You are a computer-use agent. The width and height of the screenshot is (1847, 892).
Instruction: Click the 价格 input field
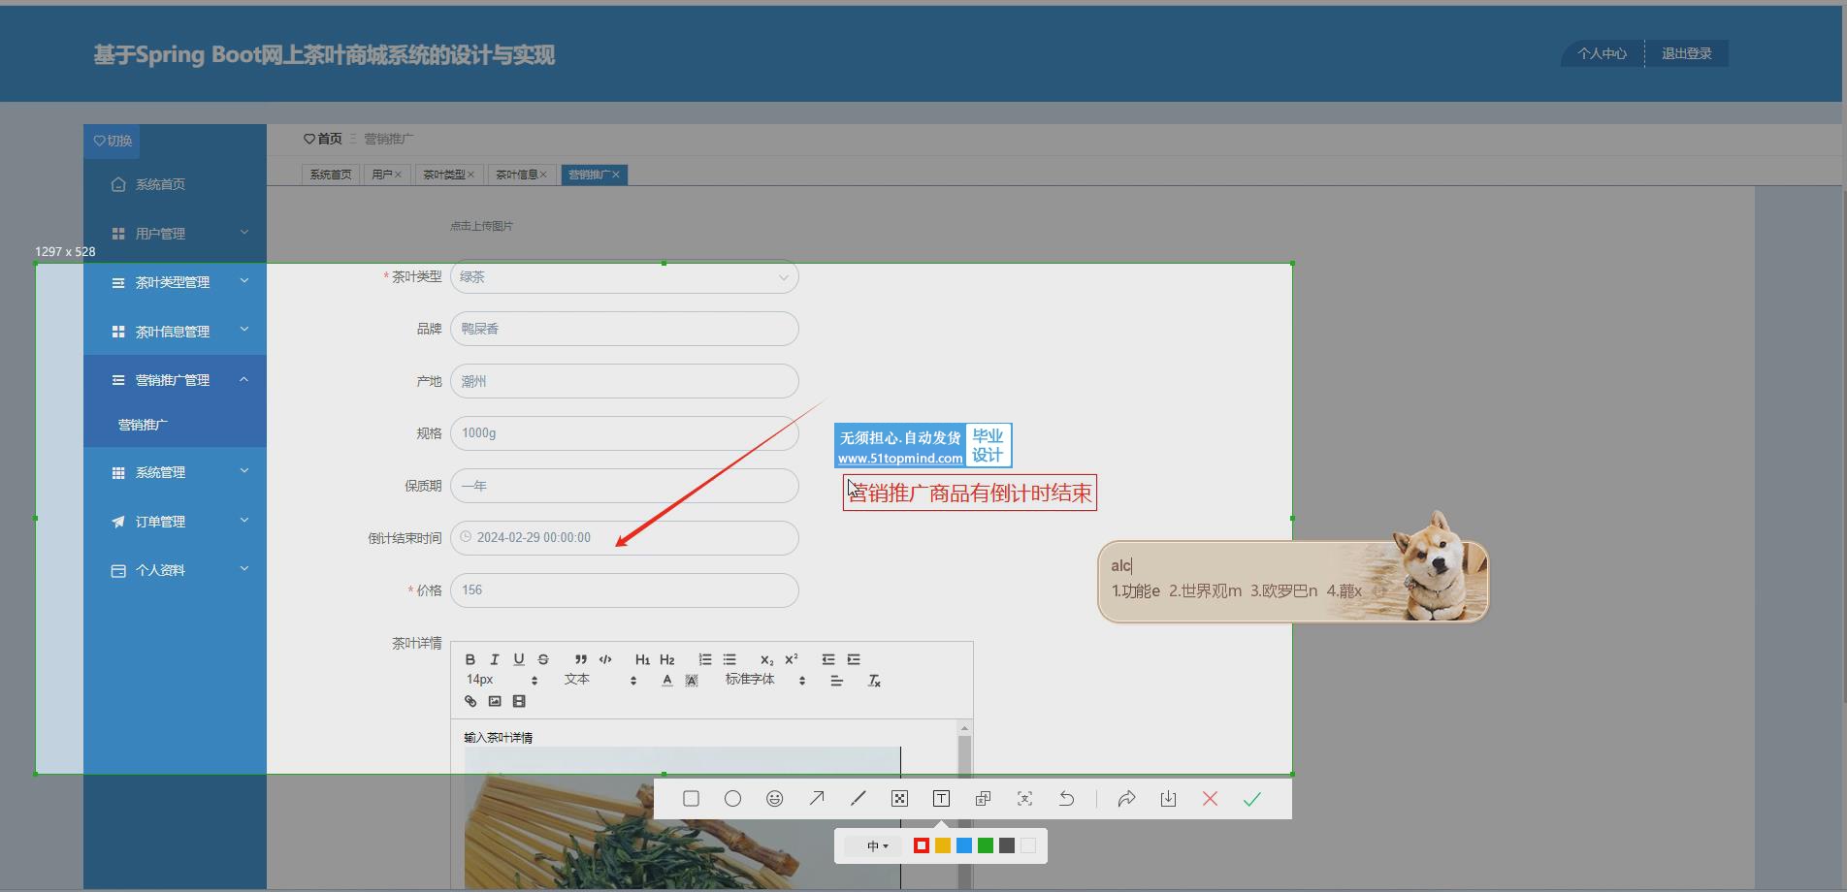point(625,590)
